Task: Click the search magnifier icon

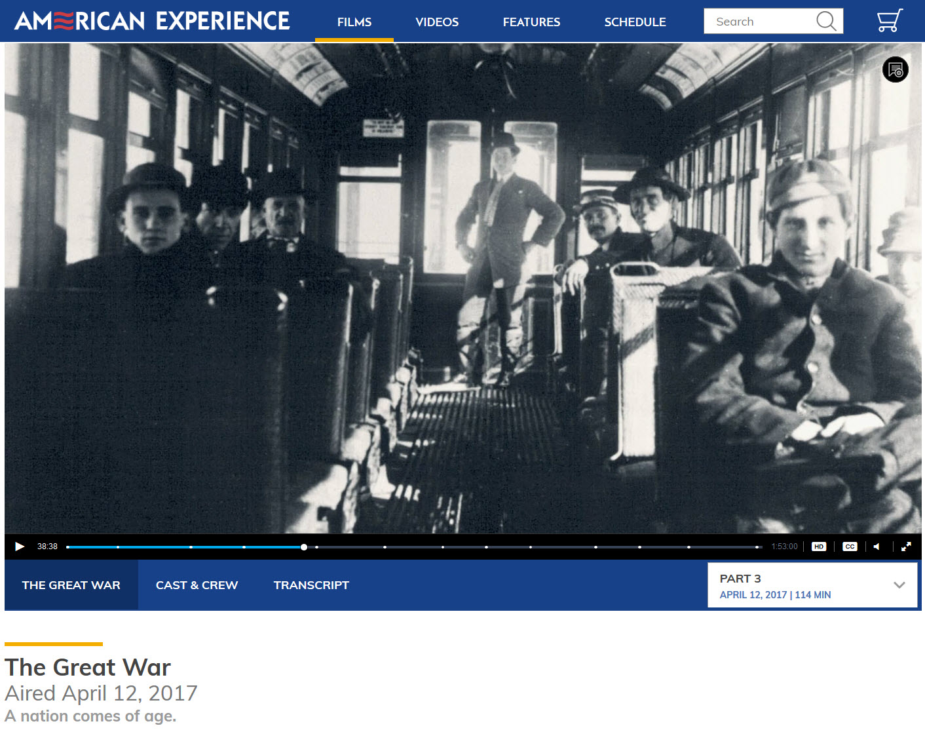Action: coord(826,21)
